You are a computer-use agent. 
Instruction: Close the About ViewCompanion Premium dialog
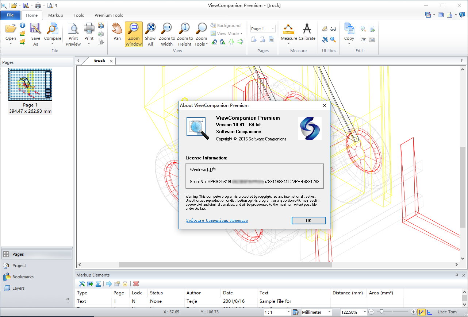[324, 105]
